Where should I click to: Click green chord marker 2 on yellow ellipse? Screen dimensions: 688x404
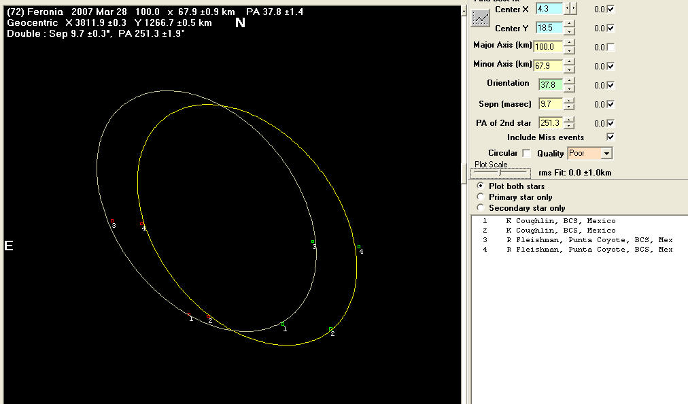click(330, 329)
